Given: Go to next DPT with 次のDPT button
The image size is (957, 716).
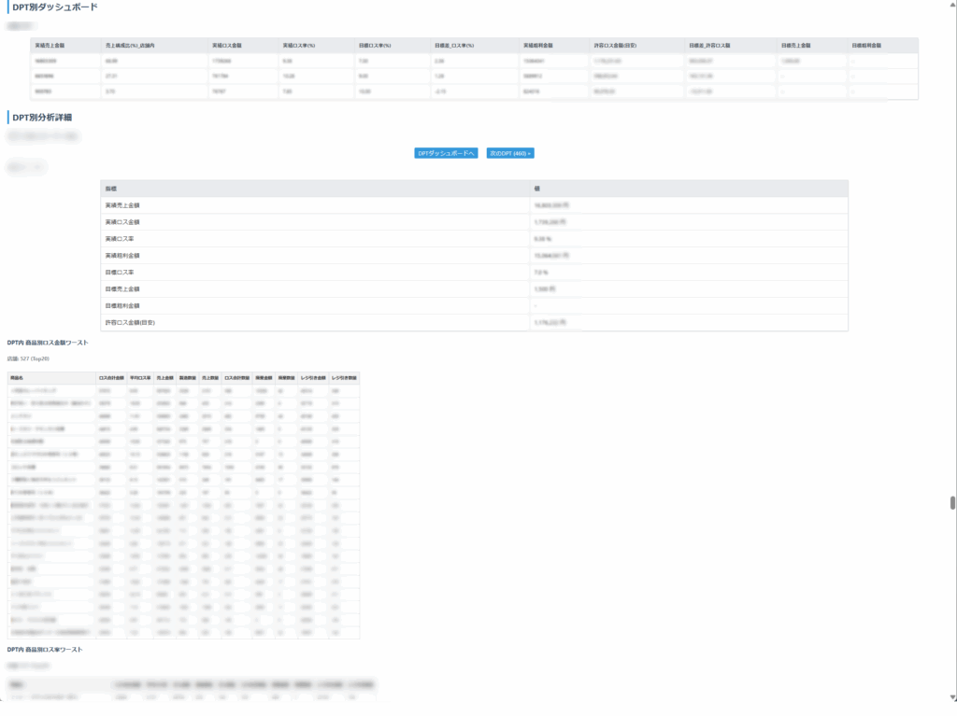Looking at the screenshot, I should tap(510, 153).
